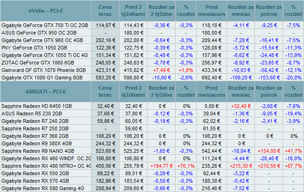Viewport: 304px width, 192px height.
Task: Click the +41,7% percentage value
Action: coord(293,151)
